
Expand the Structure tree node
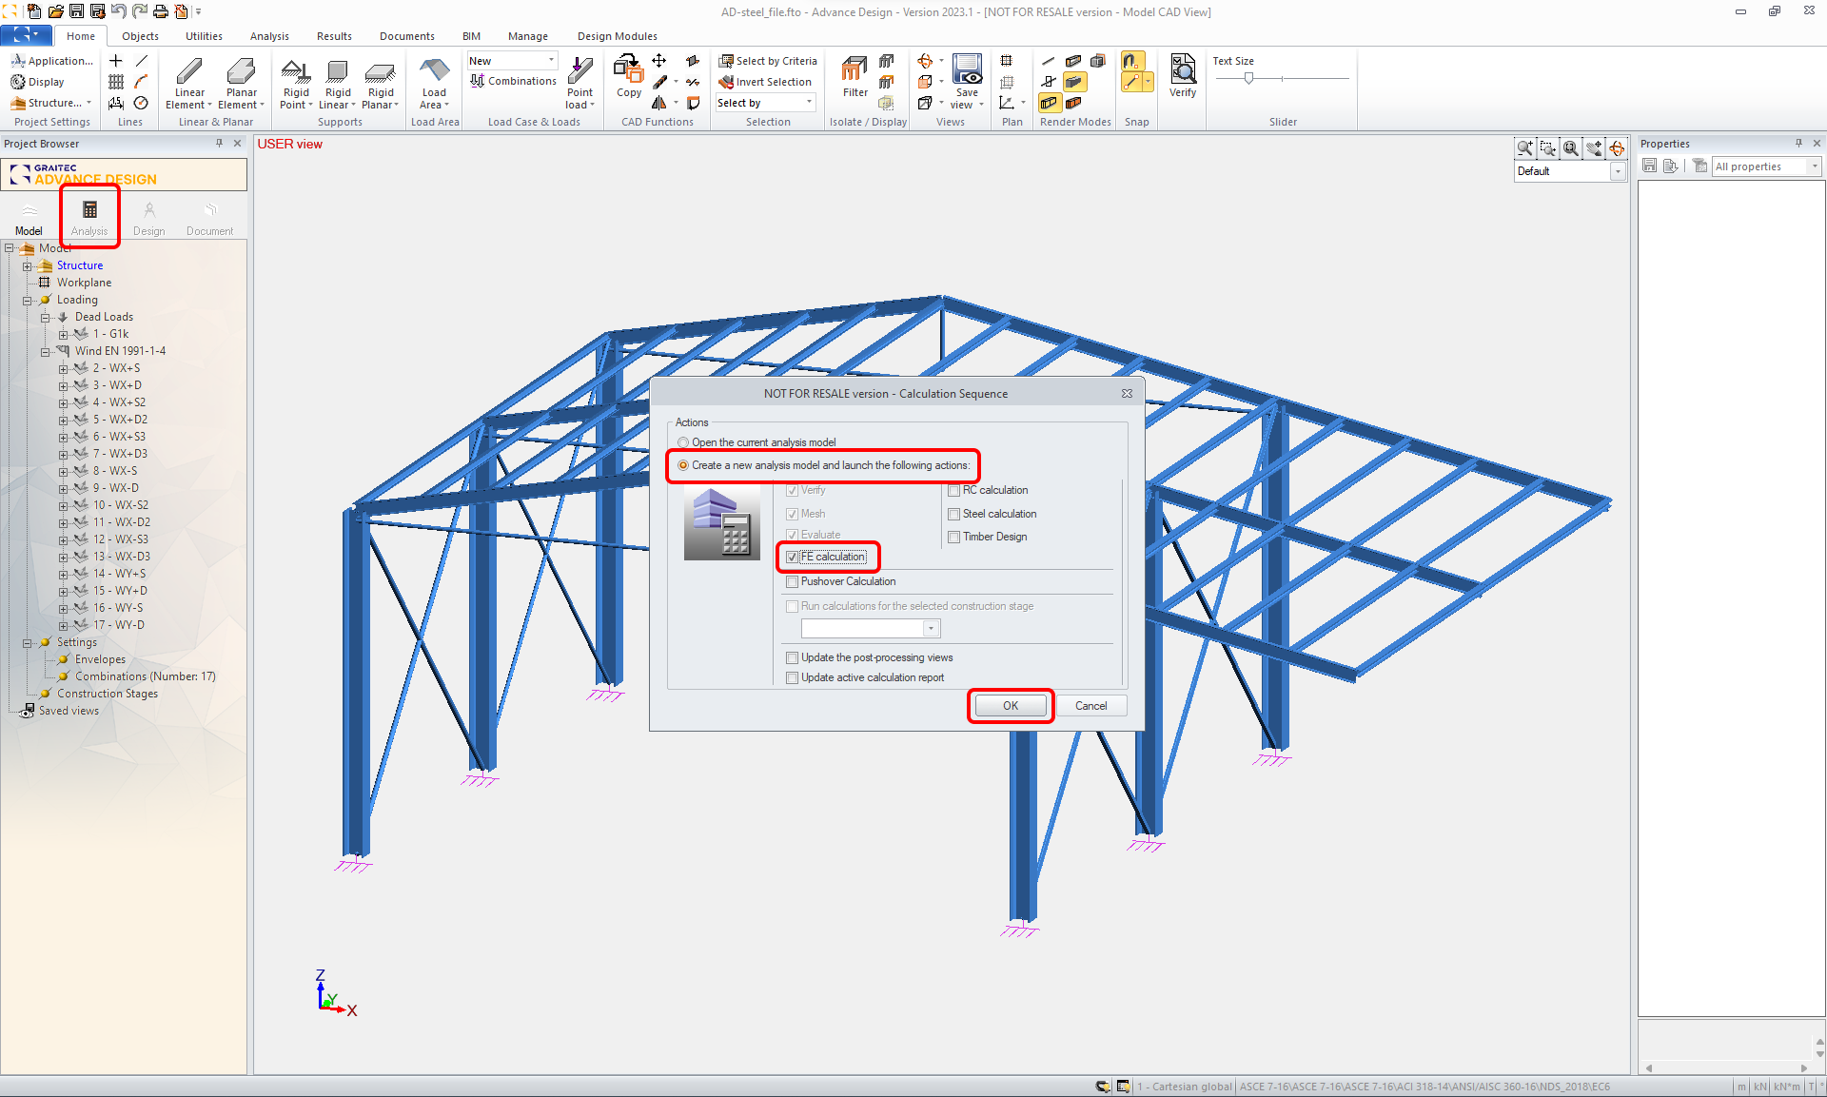coord(28,265)
